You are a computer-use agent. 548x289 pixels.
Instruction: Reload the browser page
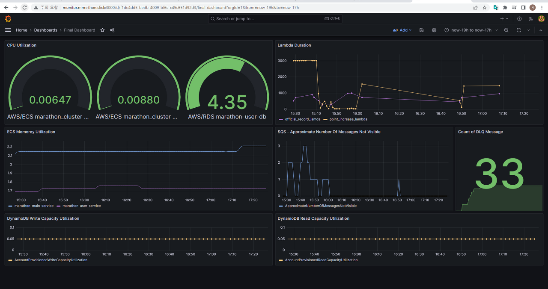(25, 7)
